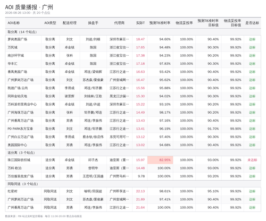Click the target value 93.20%
This screenshot has width=266, height=221.
[213, 176]
